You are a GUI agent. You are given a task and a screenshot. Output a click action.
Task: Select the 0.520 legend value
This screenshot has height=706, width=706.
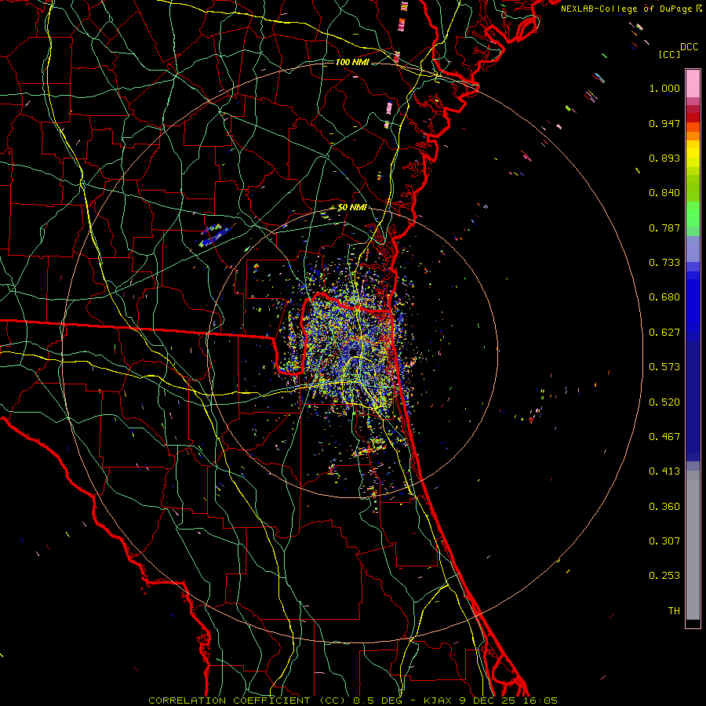(x=664, y=402)
